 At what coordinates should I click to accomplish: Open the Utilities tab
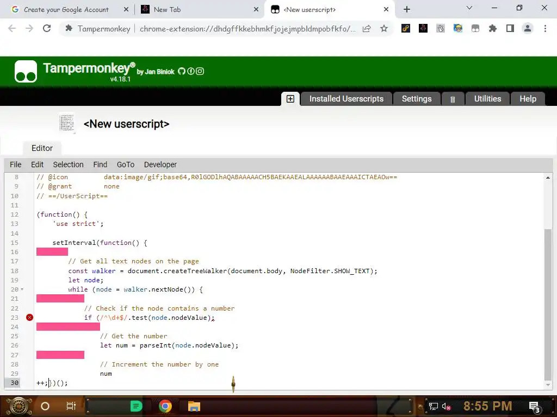point(487,99)
